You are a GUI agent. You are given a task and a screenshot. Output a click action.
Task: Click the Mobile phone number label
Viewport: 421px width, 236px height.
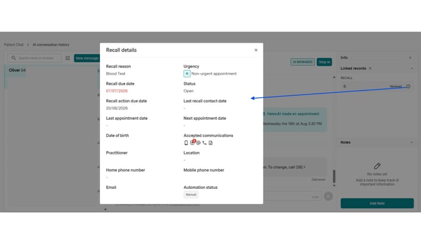click(x=204, y=170)
